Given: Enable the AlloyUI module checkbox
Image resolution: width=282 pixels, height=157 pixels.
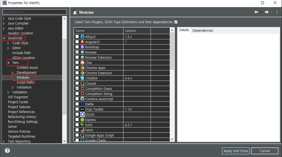Looking at the screenshot, I should coord(77,36).
